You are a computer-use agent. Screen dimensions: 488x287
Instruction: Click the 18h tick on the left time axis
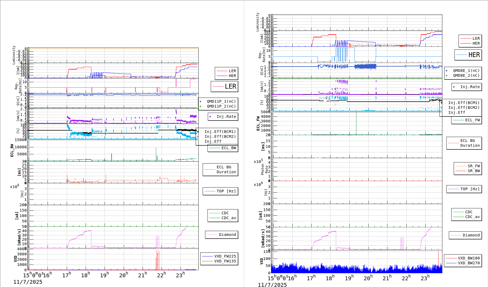point(85,275)
